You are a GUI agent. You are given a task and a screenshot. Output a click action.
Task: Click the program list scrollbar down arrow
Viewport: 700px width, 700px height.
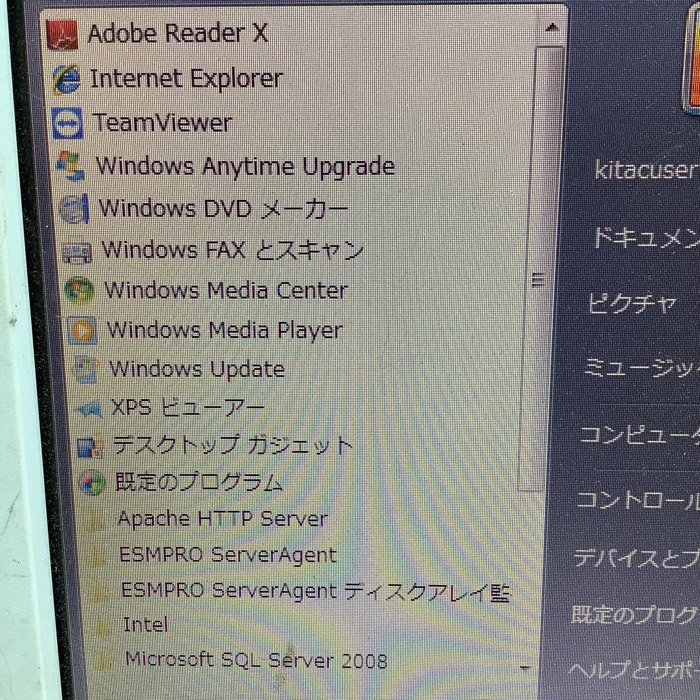click(x=524, y=668)
